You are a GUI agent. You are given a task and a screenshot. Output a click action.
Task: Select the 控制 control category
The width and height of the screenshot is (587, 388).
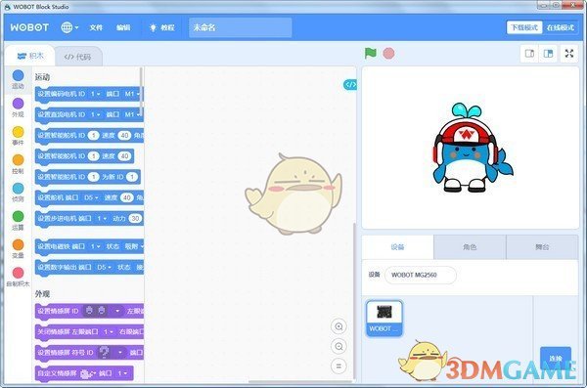tap(18, 164)
